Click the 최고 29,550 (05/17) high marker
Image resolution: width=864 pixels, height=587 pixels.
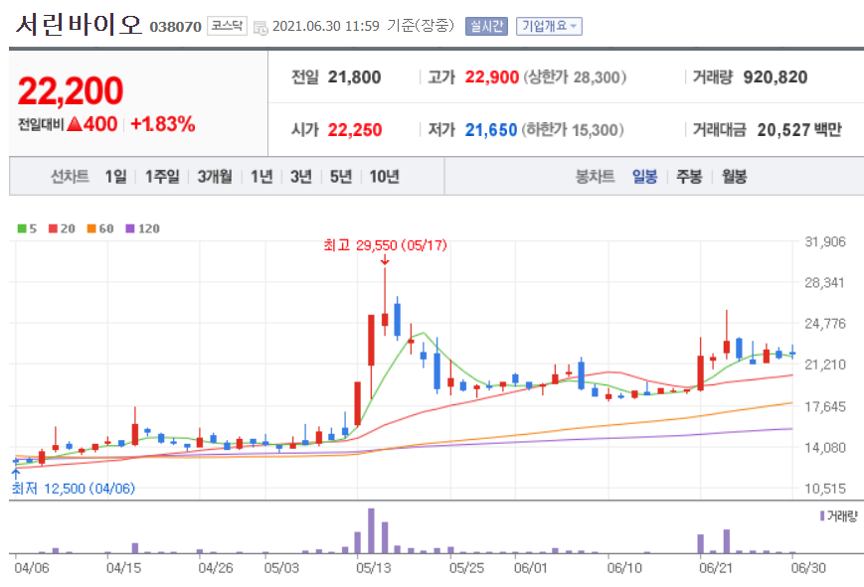point(385,245)
